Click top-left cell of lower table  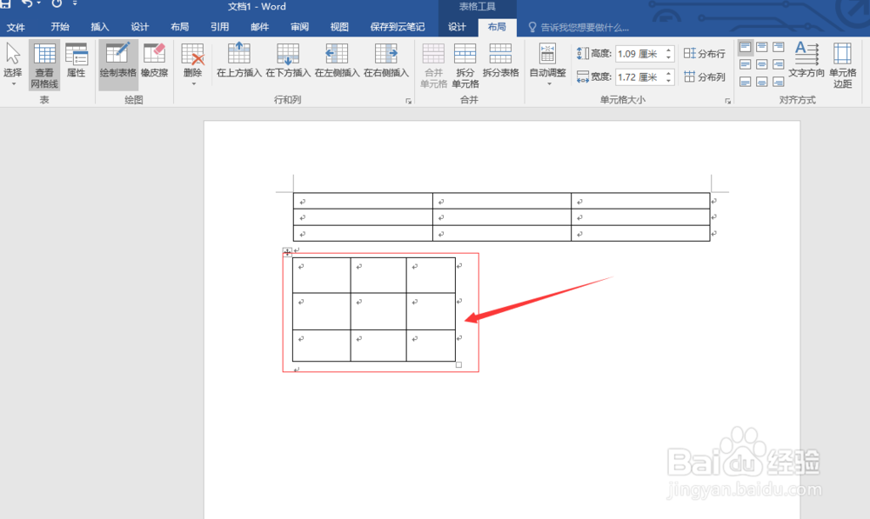[x=322, y=275]
